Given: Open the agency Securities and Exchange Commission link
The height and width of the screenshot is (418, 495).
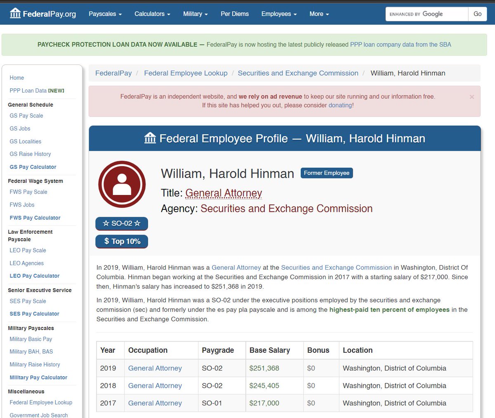Looking at the screenshot, I should click(x=287, y=209).
